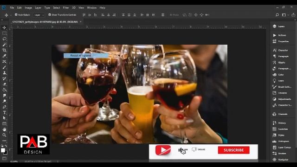Select the Zoom magnifier tool

4,135
